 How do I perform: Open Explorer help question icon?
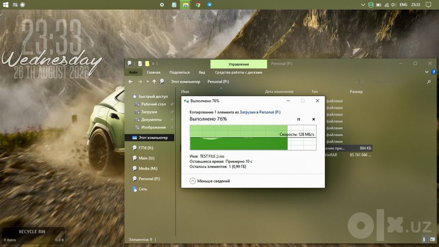click(434, 72)
